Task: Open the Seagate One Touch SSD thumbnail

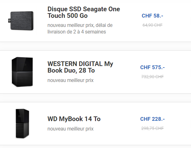Action: [21, 21]
